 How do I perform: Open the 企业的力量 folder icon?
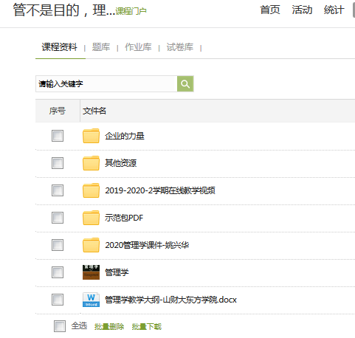91,136
